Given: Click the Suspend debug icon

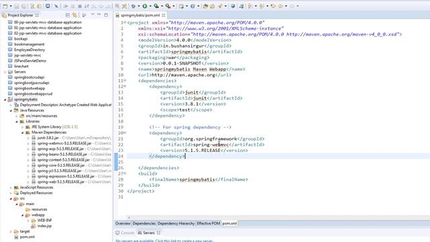Looking at the screenshot, I should click(73, 6).
